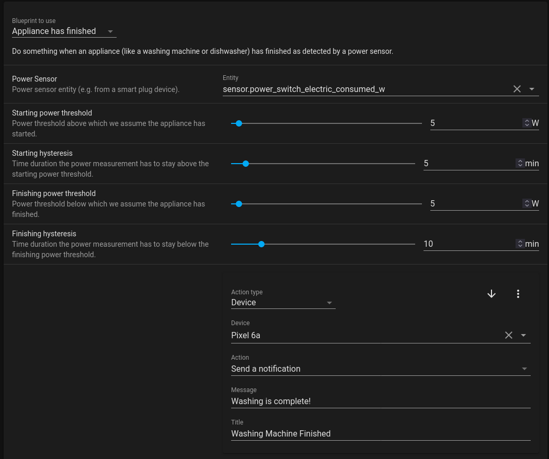This screenshot has width=549, height=459.
Task: Click the Finishing hysteresis slider handle
Action: 261,244
